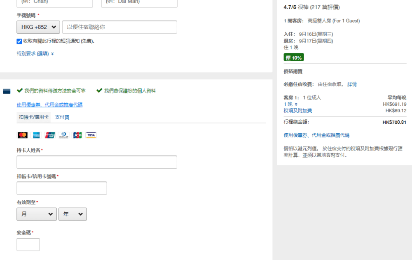Click the JCB card icon
The image size is (412, 260).
pos(77,135)
